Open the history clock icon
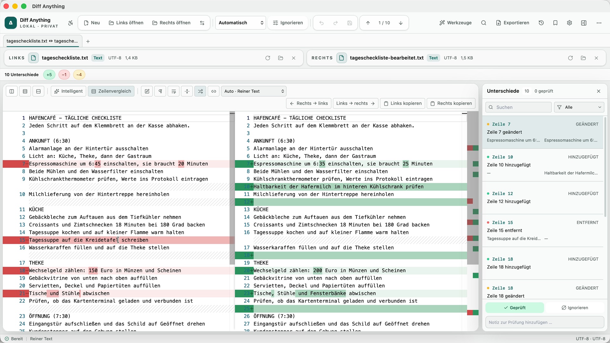The height and width of the screenshot is (343, 610). coord(541,23)
